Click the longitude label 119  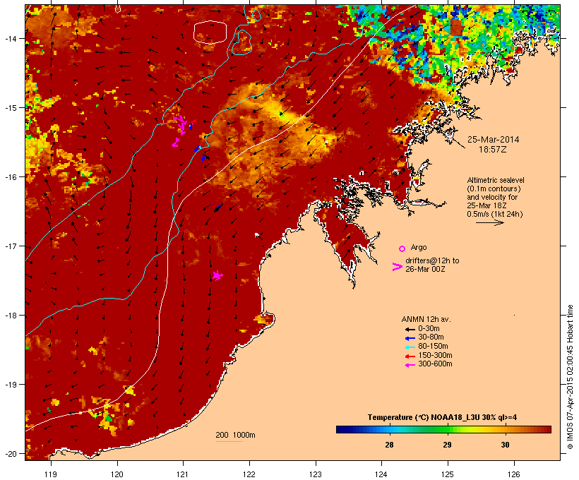pyautogui.click(x=51, y=474)
